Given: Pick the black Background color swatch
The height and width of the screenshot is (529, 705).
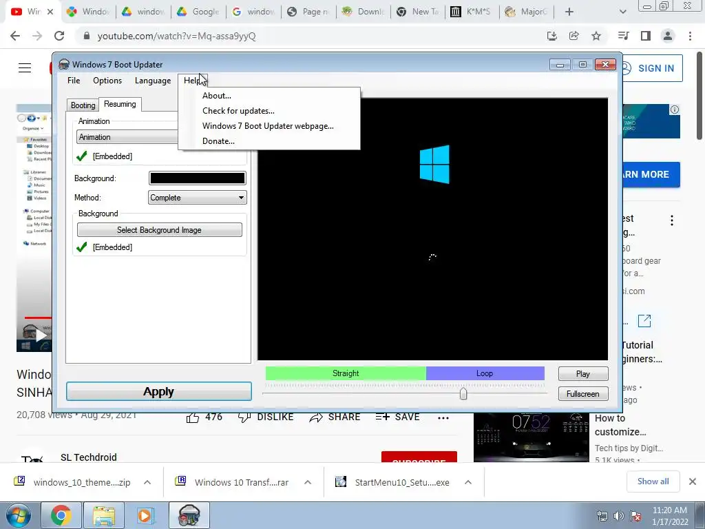Looking at the screenshot, I should pos(198,178).
